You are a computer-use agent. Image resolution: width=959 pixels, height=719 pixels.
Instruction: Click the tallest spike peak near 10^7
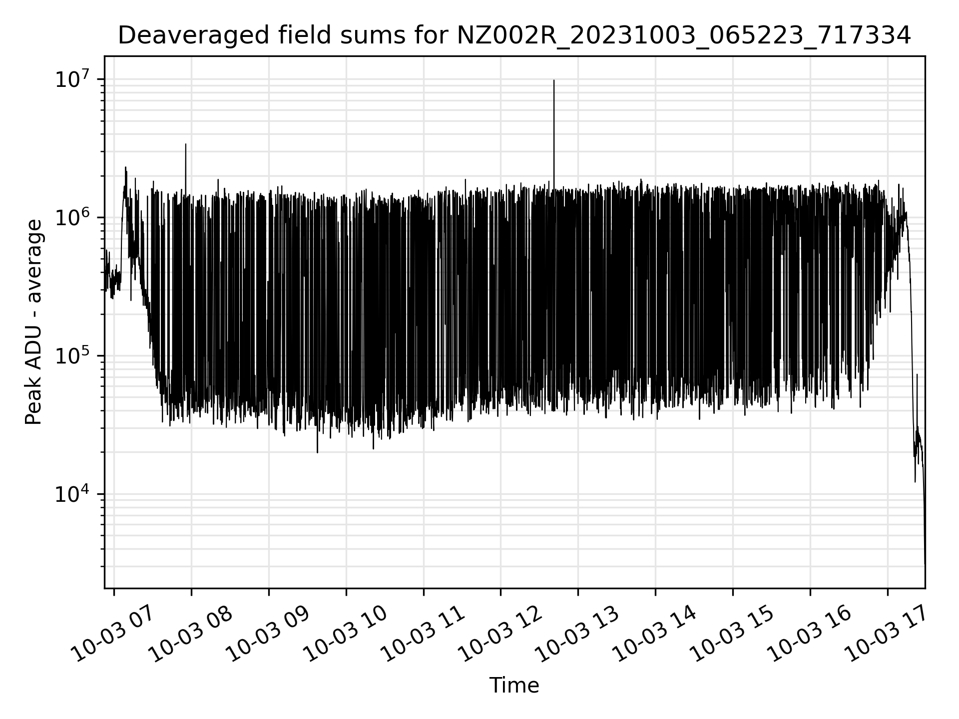[x=554, y=81]
